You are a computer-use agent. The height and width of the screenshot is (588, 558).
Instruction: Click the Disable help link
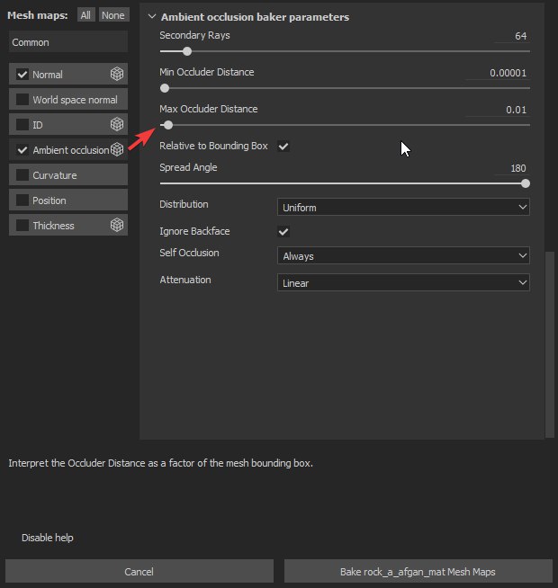[x=48, y=538]
